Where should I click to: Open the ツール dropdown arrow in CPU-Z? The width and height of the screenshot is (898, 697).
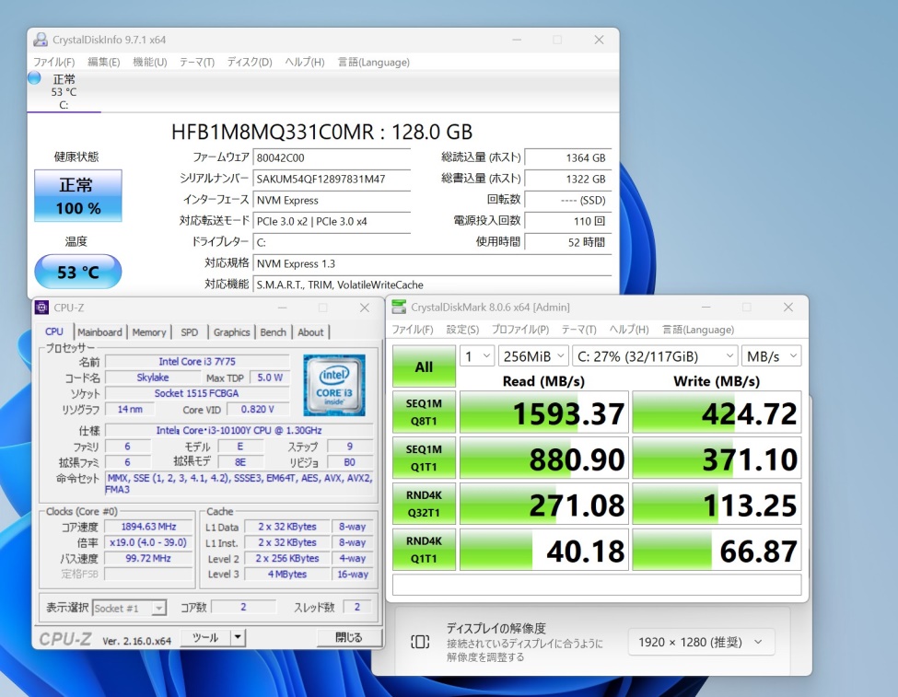coord(238,637)
